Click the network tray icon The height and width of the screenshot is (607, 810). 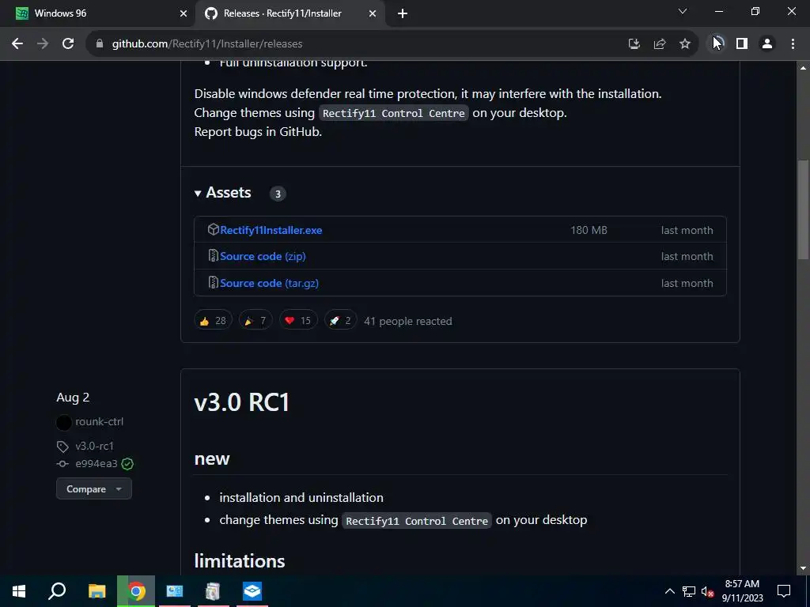689,591
